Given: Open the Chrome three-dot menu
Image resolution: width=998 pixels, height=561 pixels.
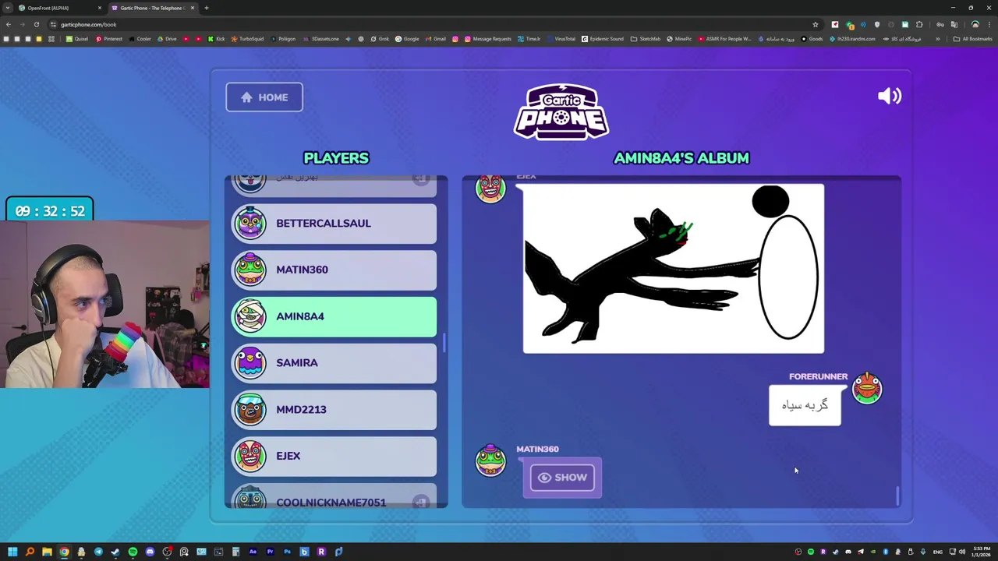Looking at the screenshot, I should coord(989,24).
